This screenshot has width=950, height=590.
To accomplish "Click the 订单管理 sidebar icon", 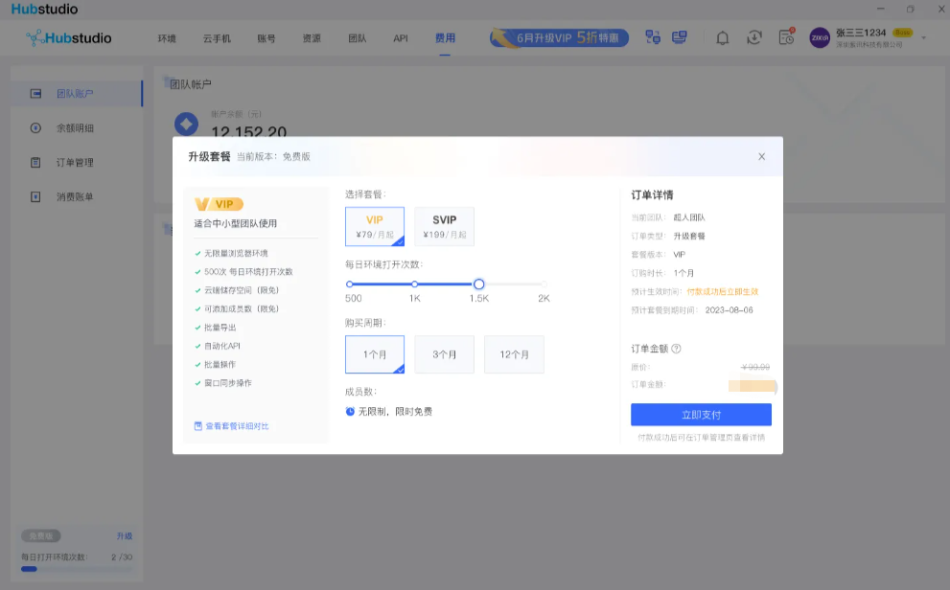I will pos(35,162).
